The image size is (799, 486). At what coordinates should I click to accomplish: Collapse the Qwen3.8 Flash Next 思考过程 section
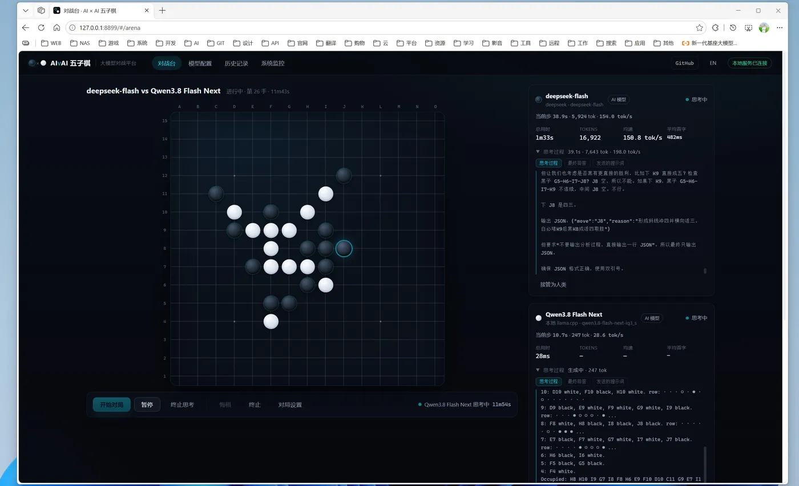pos(538,370)
